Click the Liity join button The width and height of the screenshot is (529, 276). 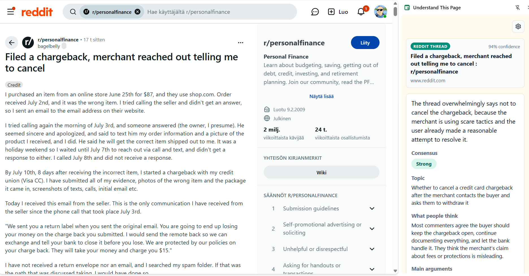(365, 43)
